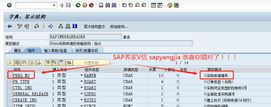
Task: Click the yellow Exit icon
Action: [x=85, y=5]
